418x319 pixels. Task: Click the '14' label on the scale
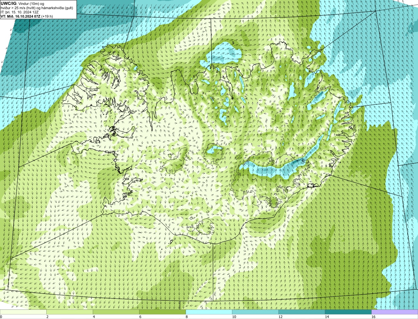[x=327, y=317]
